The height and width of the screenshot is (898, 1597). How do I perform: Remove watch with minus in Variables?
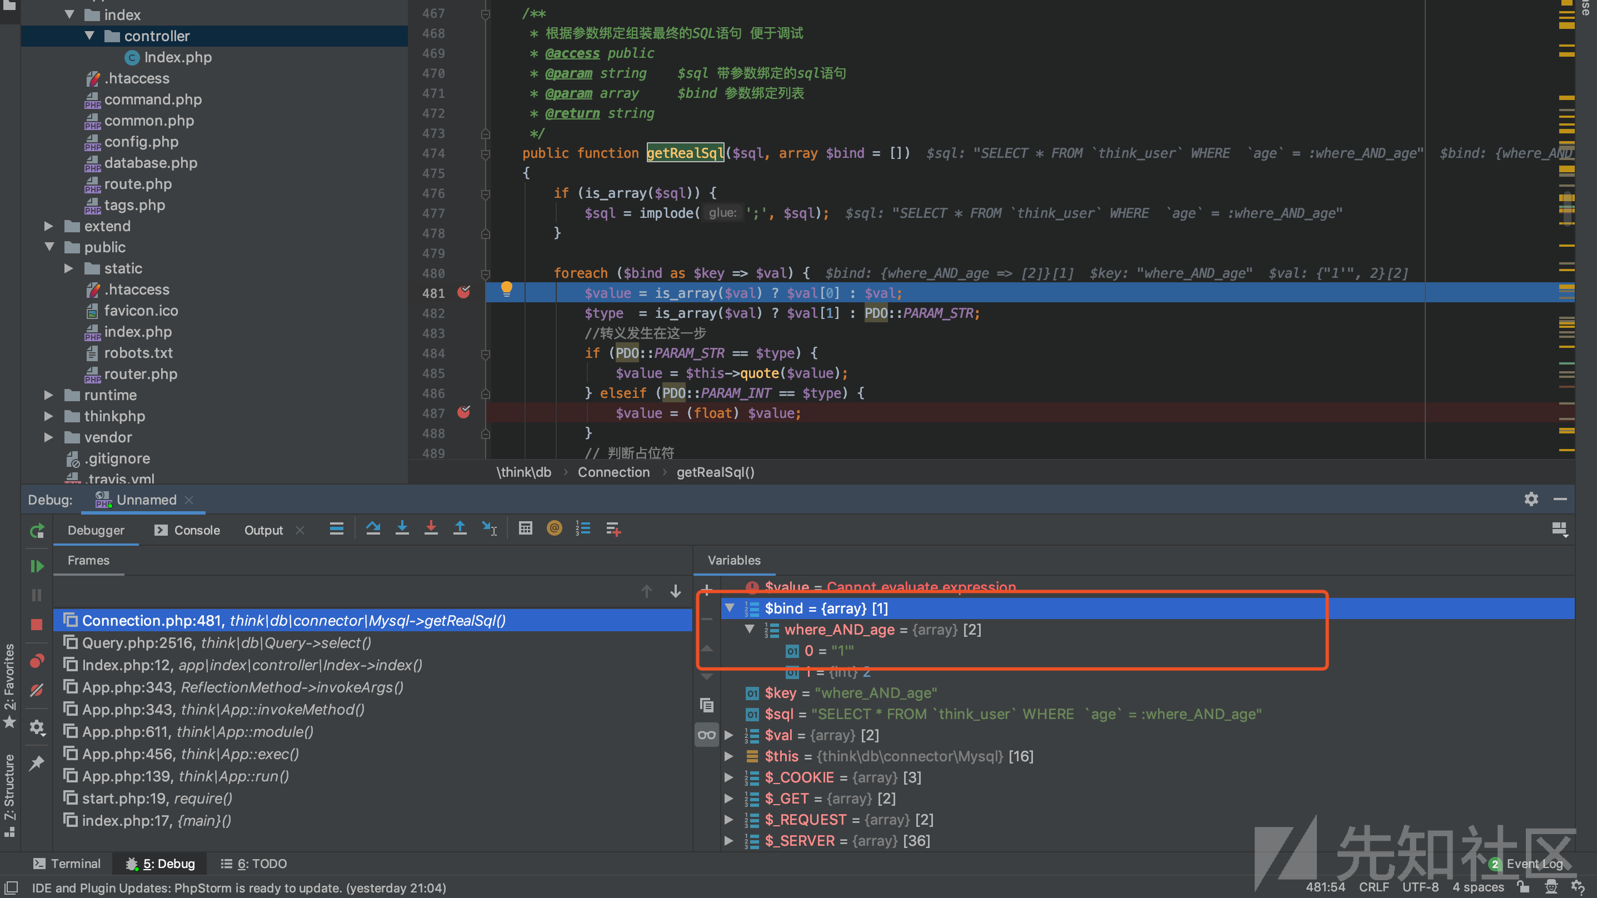point(707,618)
